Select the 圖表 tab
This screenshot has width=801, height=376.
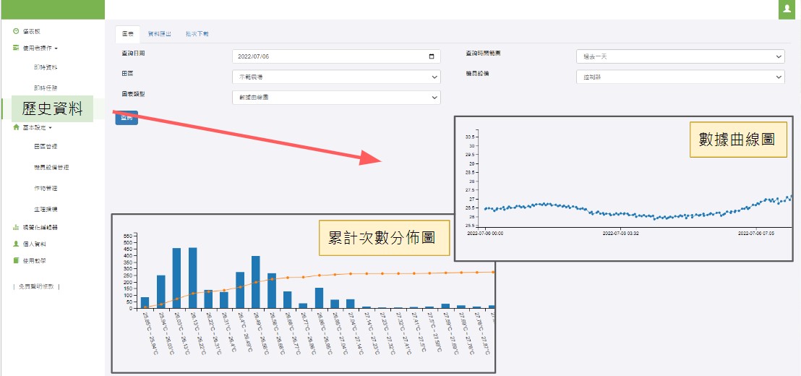pos(127,33)
